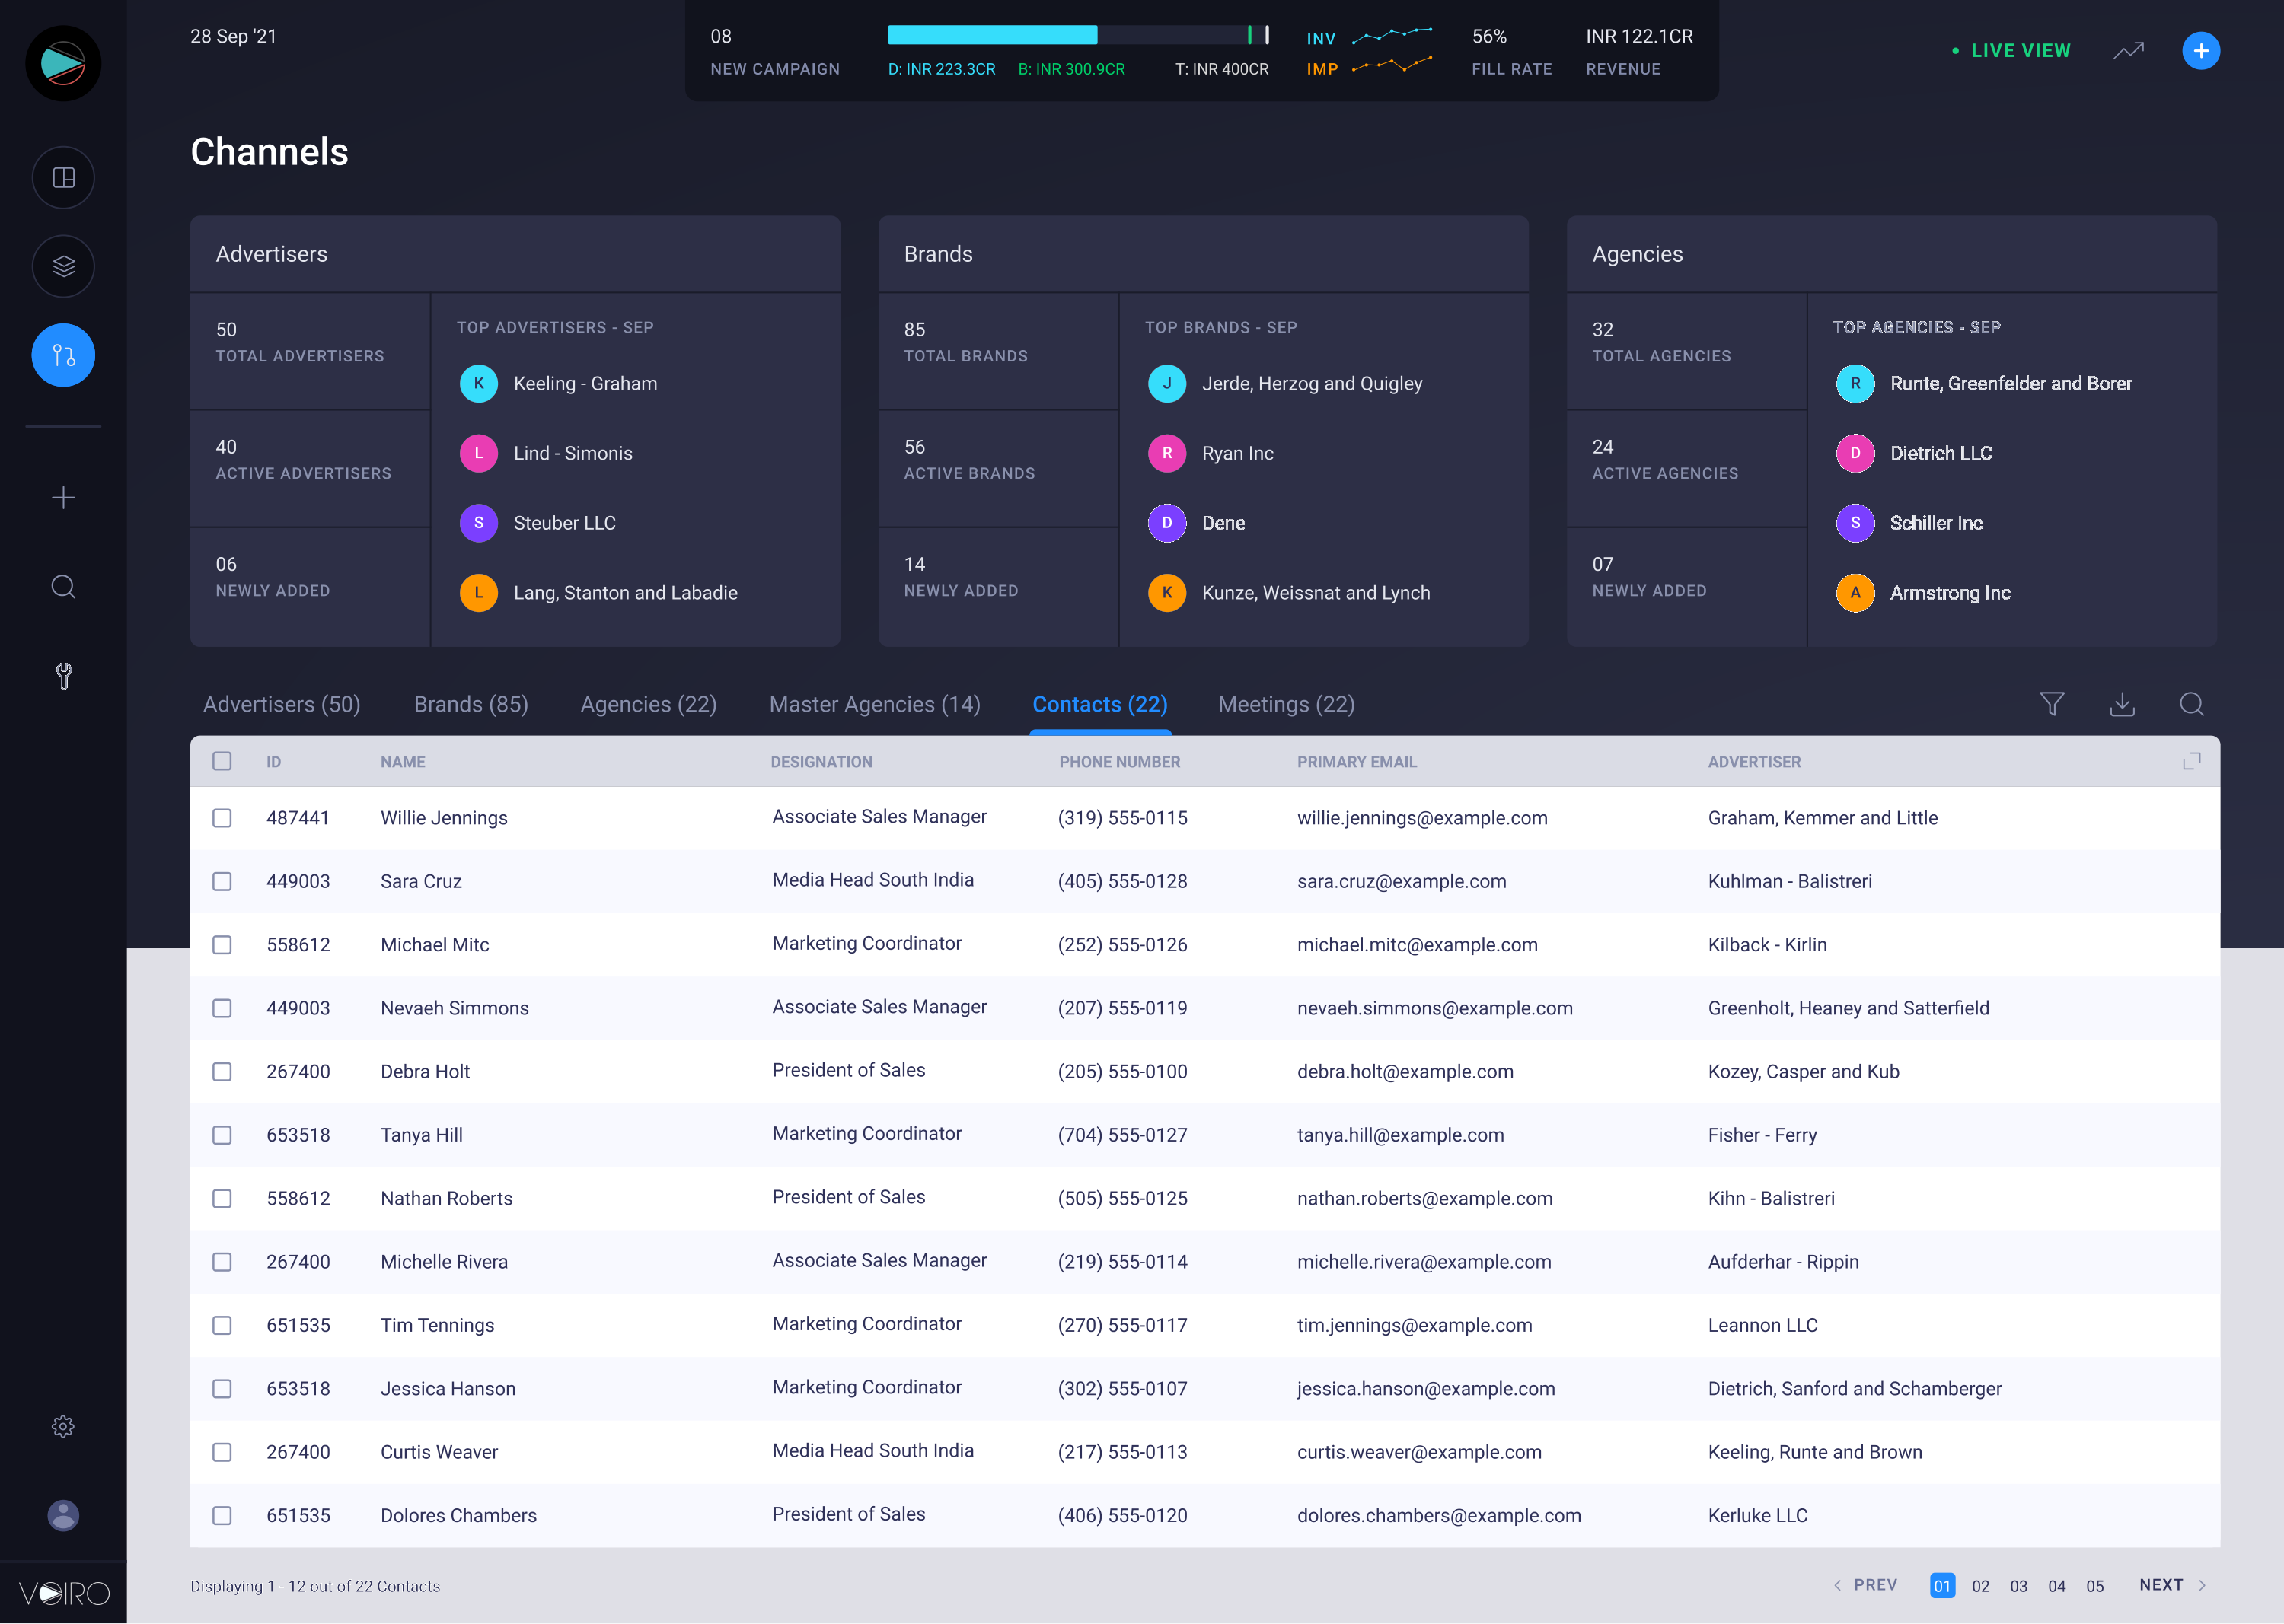Open the Meetings (22) tab
Screen dimensions: 2284x1624
point(1286,704)
